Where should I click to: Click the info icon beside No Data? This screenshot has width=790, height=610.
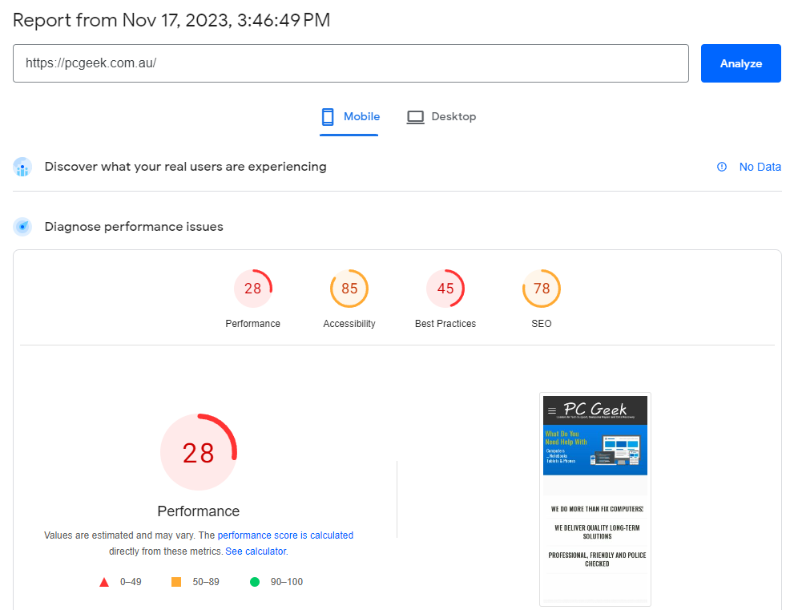(722, 167)
